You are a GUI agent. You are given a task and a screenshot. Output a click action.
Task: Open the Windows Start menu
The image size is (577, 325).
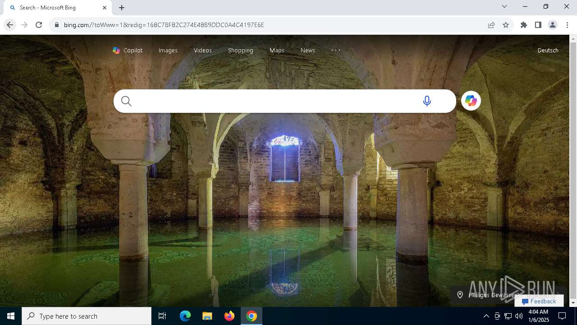(x=11, y=316)
